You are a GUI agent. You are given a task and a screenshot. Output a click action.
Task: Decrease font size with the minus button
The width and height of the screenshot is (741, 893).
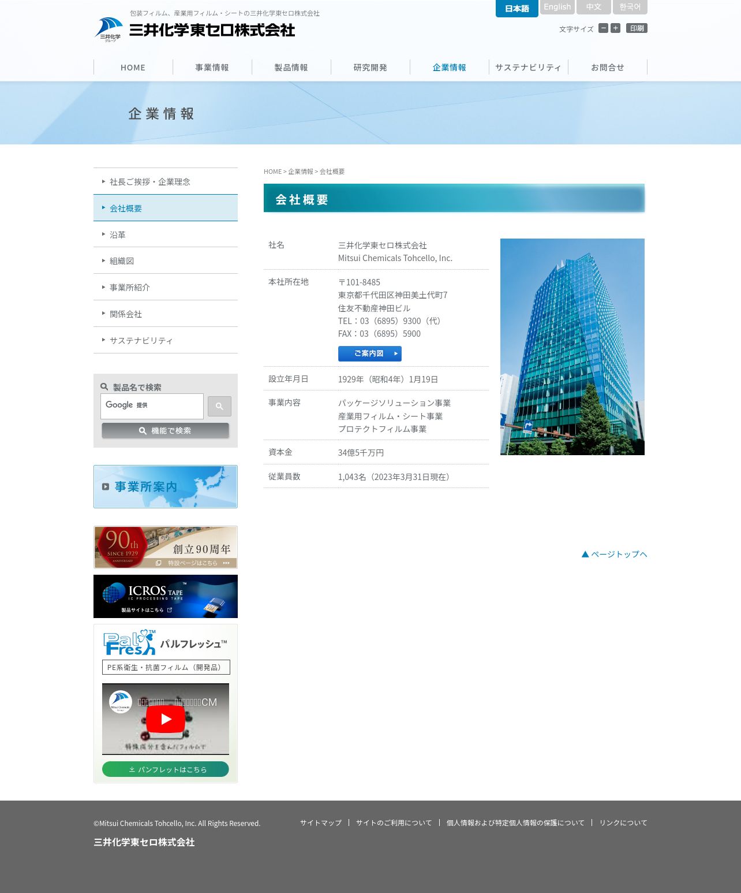tap(603, 28)
